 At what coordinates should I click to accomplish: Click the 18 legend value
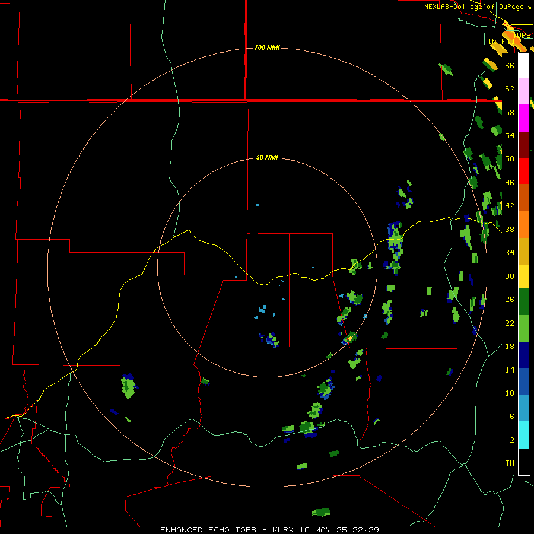pyautogui.click(x=510, y=347)
